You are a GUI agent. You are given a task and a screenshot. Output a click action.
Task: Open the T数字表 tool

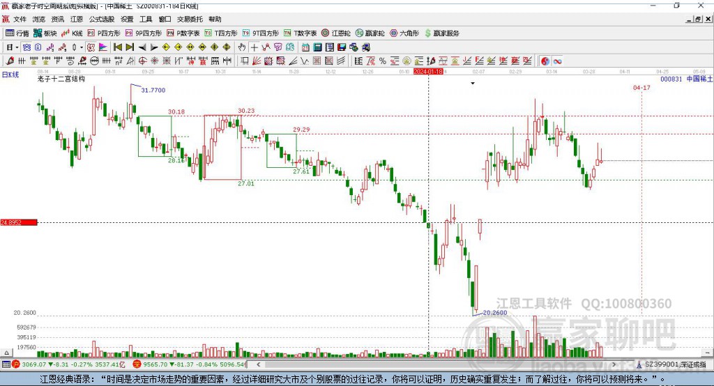click(300, 33)
